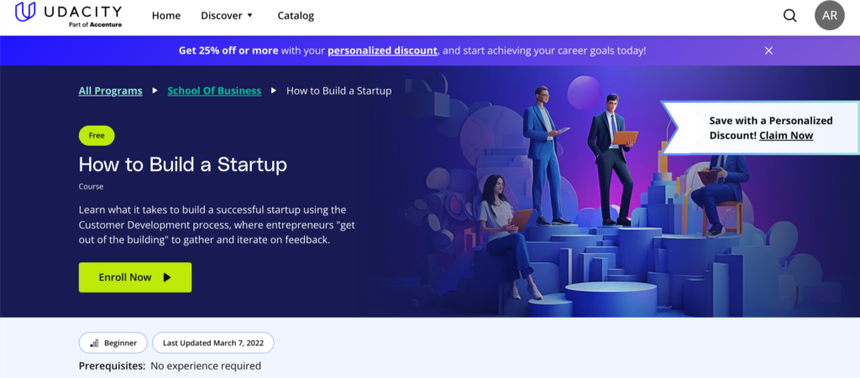Click the Last Updated March 7, 2022 tag
This screenshot has height=378, width=860.
point(213,343)
